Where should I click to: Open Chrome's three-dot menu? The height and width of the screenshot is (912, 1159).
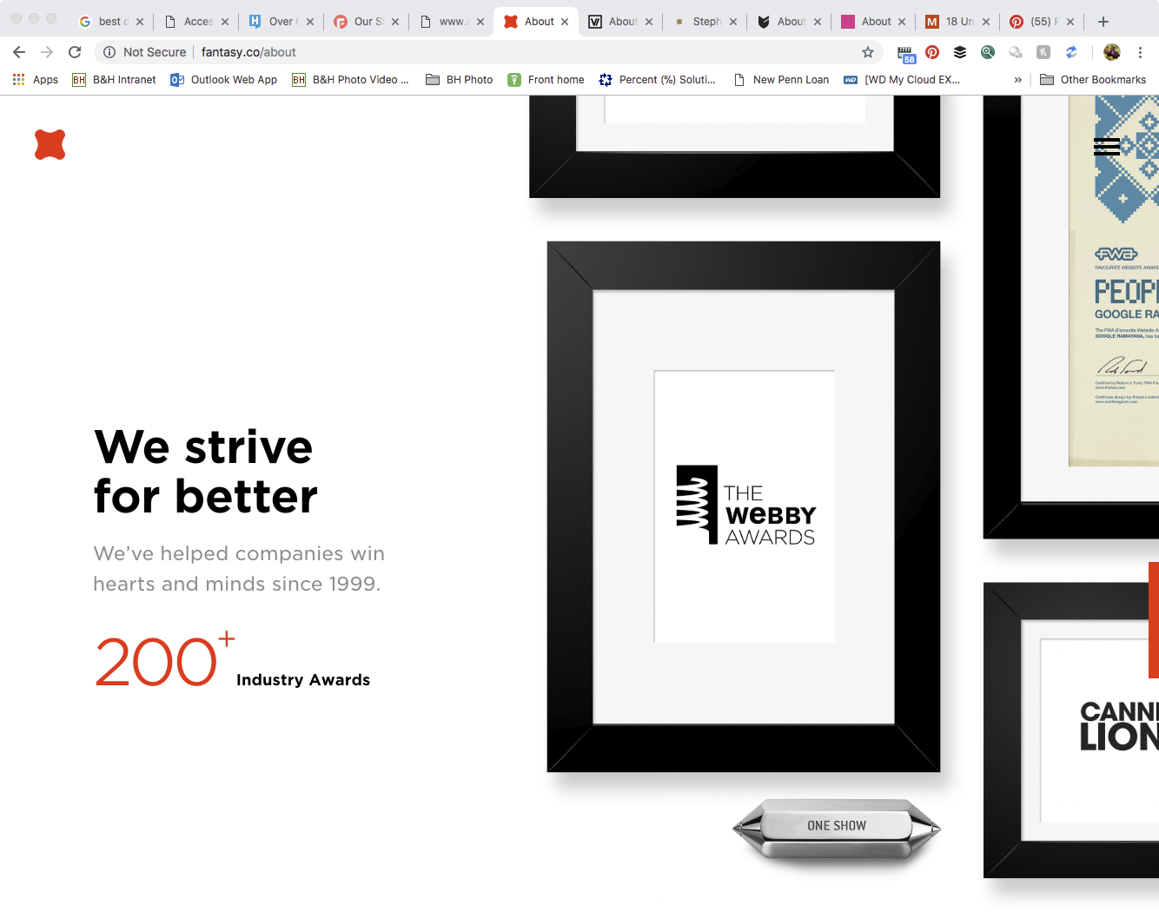(x=1140, y=52)
